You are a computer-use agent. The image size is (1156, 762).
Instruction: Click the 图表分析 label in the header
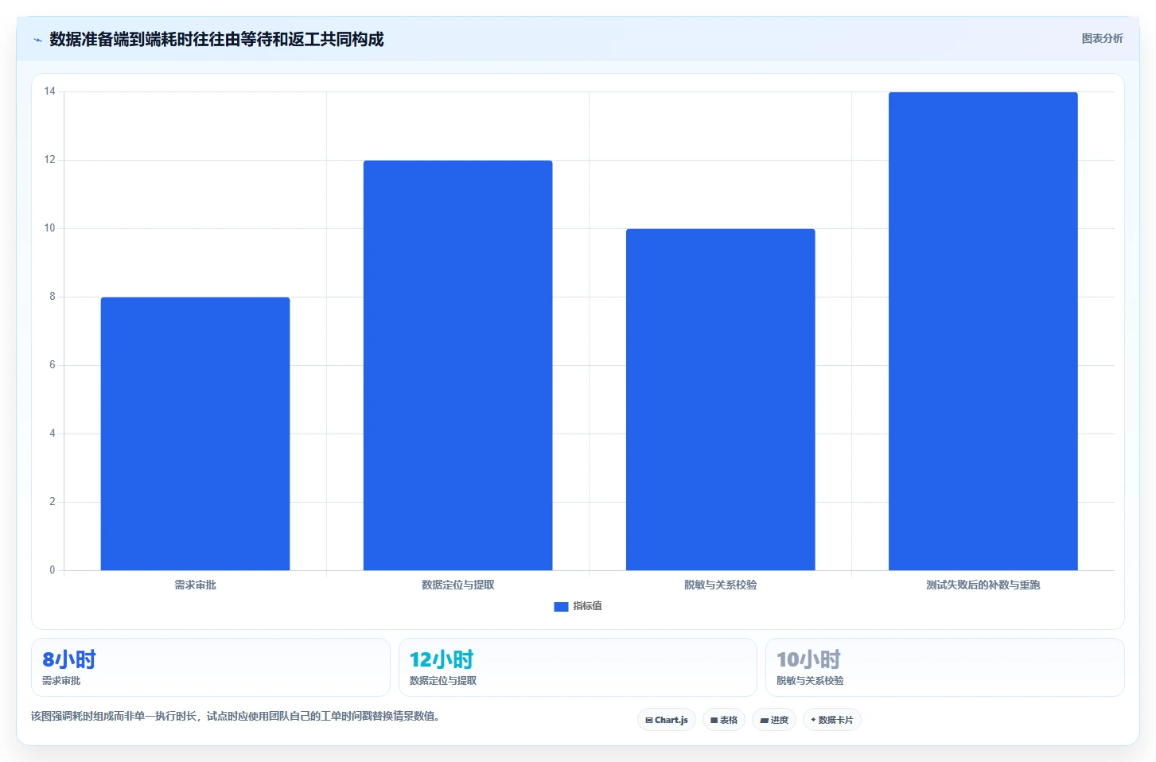tap(1102, 38)
